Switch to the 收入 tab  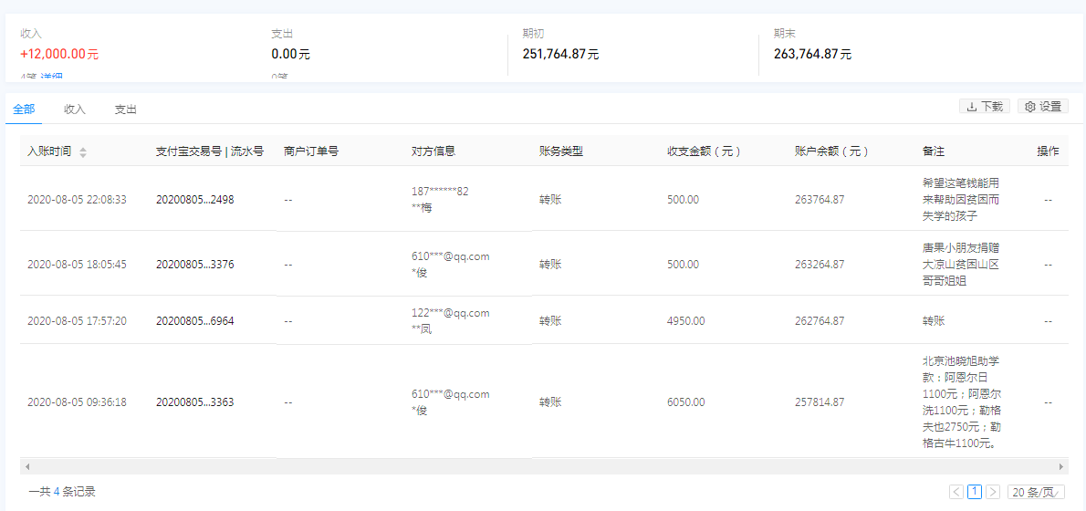(75, 109)
